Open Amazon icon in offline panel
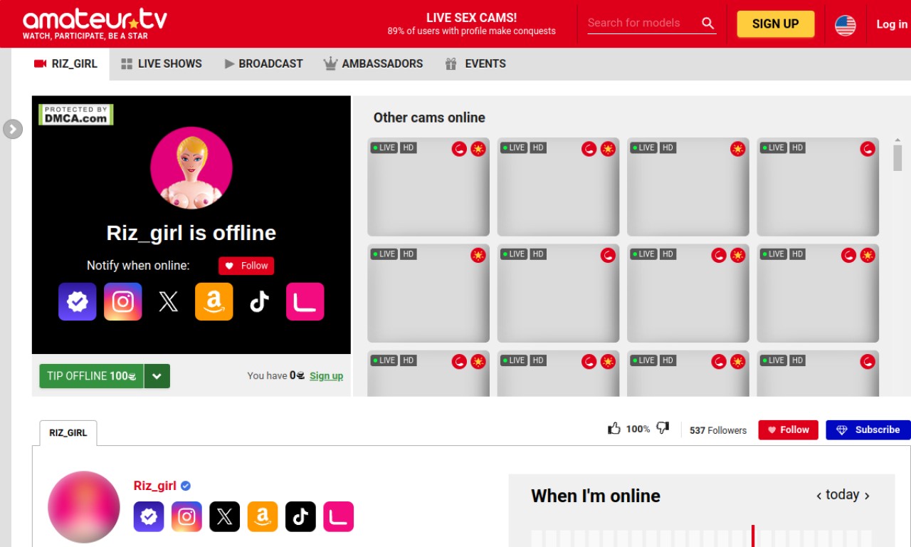911x547 pixels. coord(214,302)
